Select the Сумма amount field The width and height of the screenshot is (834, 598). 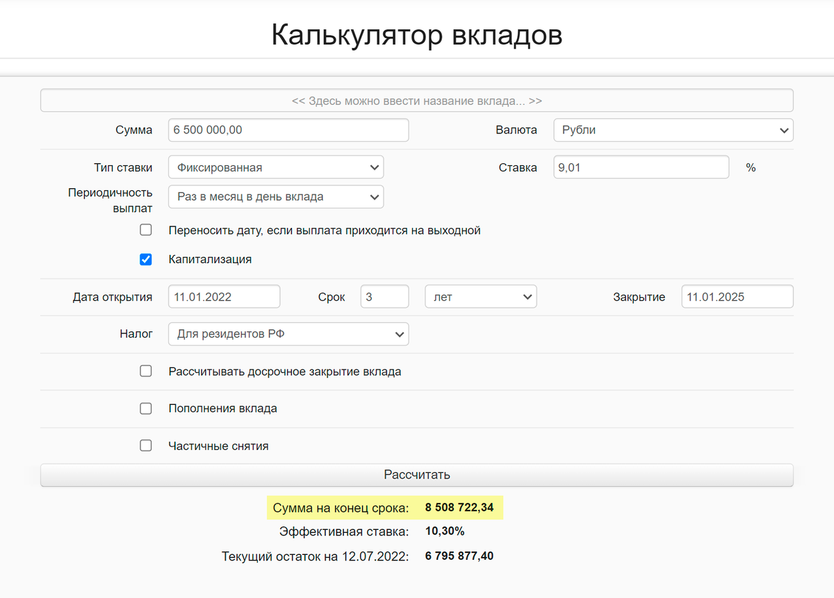[288, 130]
